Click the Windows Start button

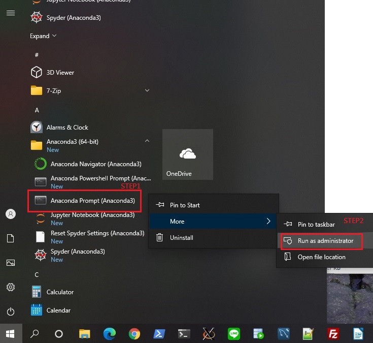point(10,334)
